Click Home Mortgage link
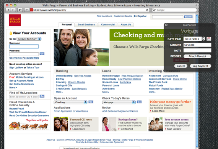The image size is (218, 149). [x=111, y=76]
